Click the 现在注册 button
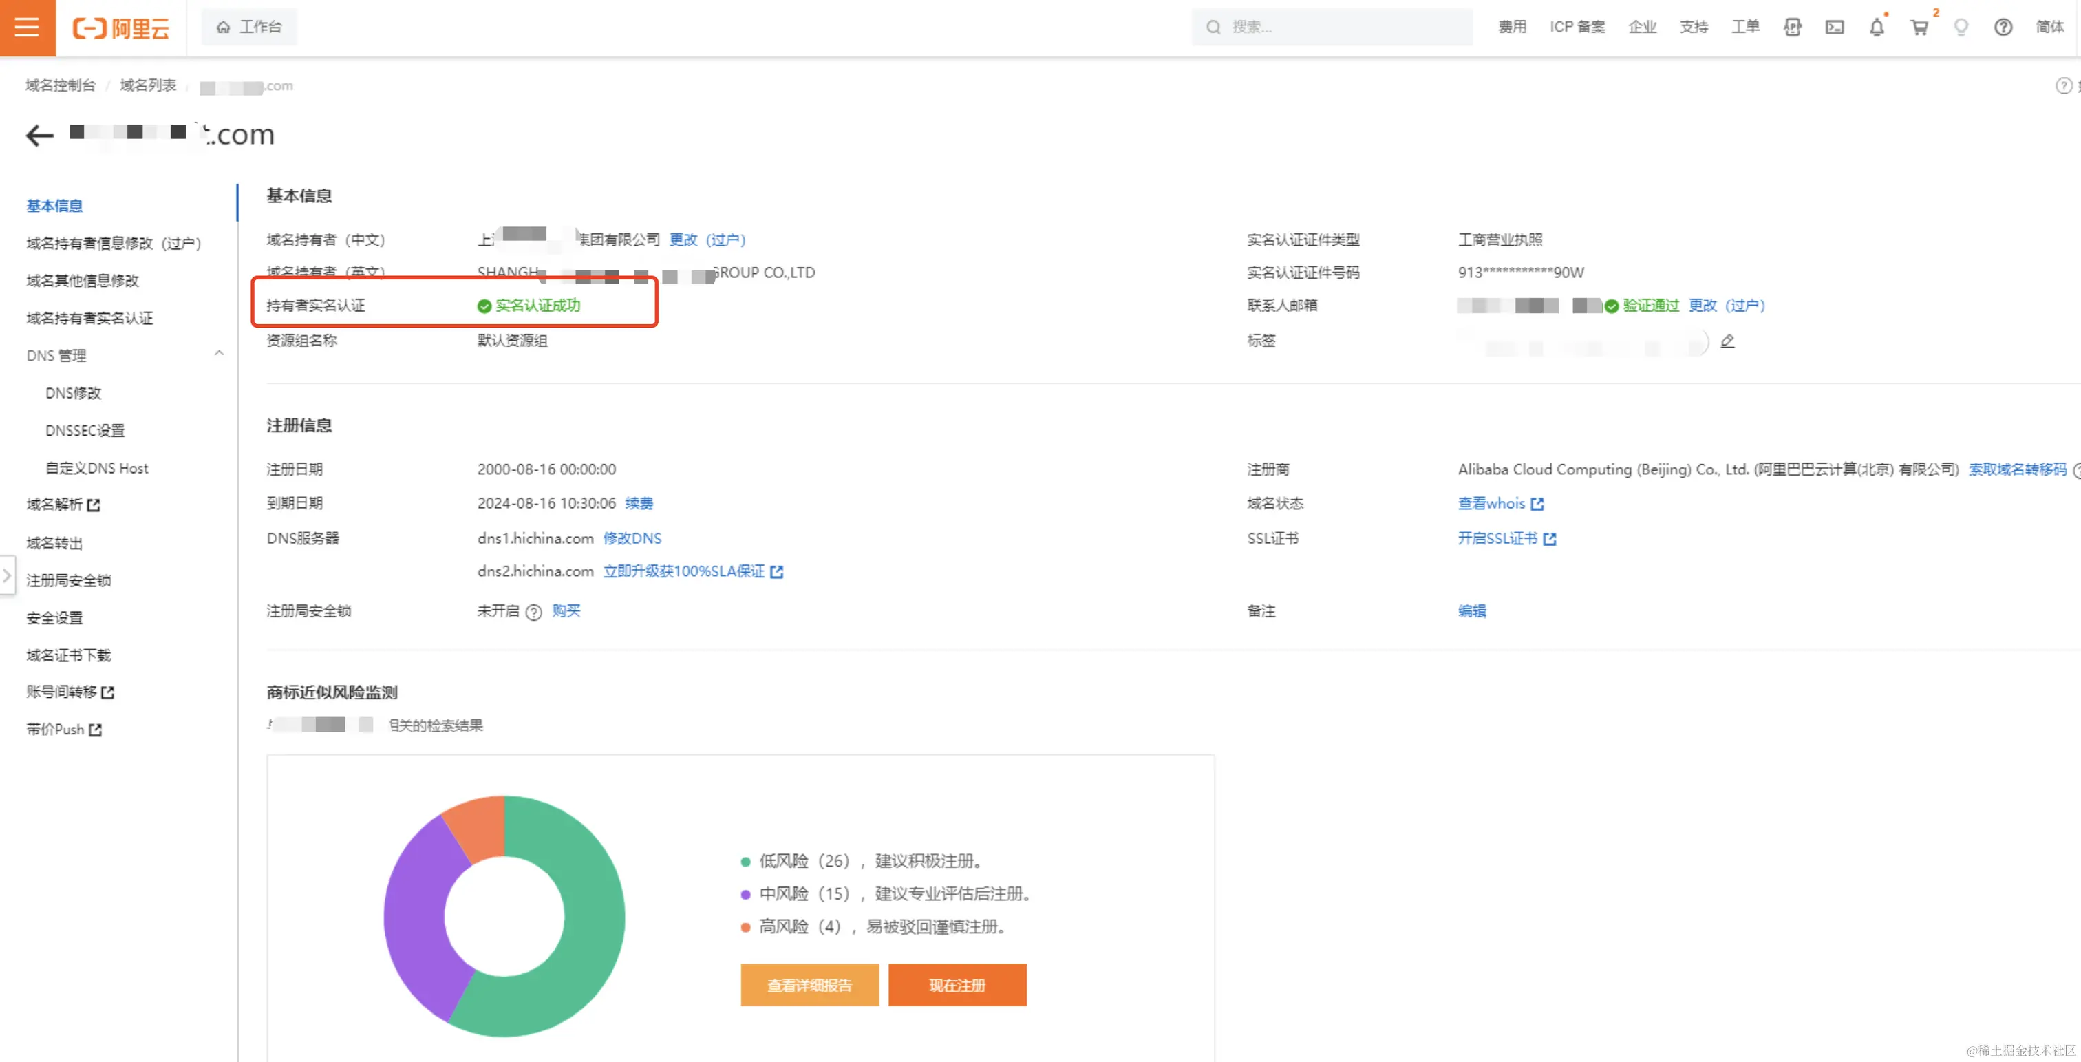 pos(957,984)
